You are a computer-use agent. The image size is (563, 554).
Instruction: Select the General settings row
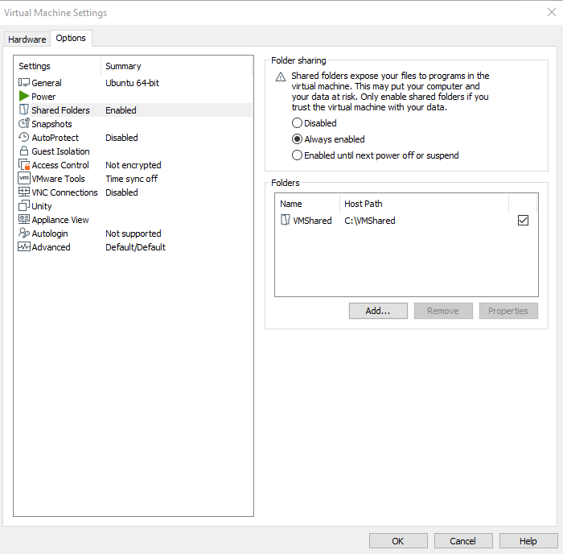click(x=134, y=83)
